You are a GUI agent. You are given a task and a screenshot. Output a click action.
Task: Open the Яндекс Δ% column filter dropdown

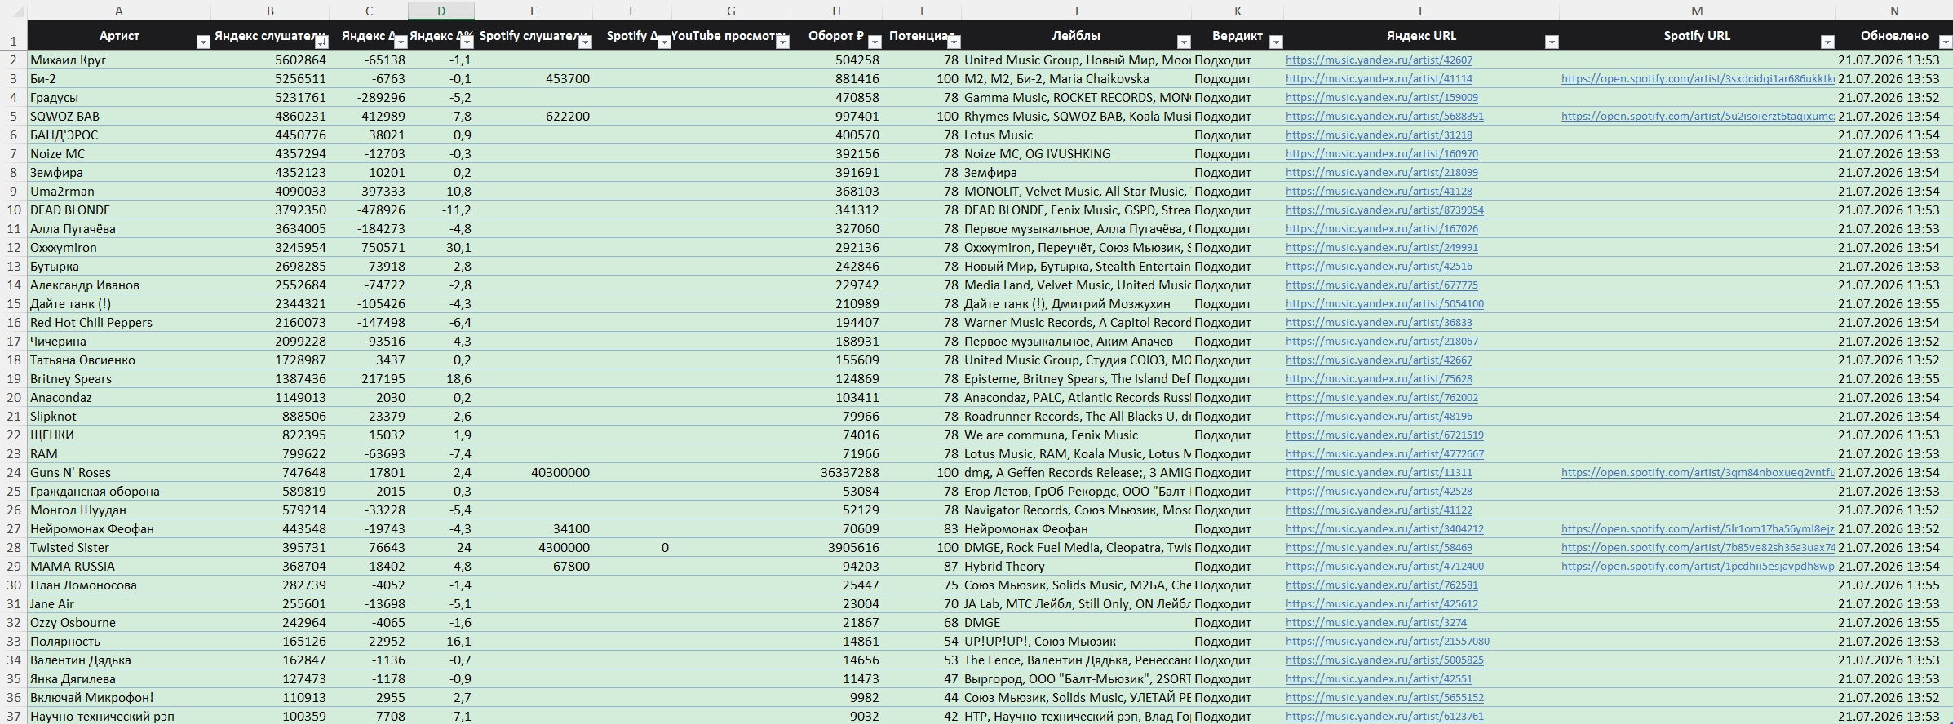pyautogui.click(x=467, y=42)
